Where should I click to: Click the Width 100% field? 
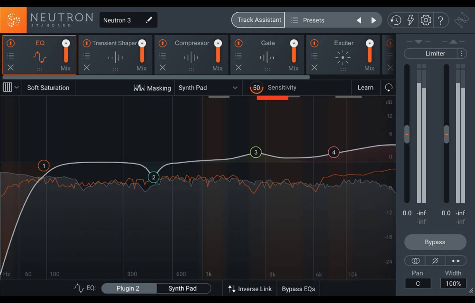(453, 283)
